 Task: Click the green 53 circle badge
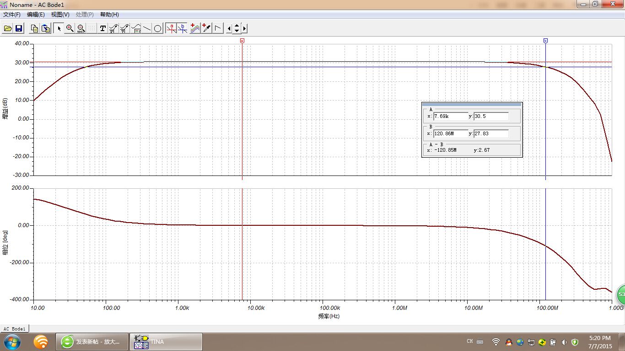tap(620, 294)
